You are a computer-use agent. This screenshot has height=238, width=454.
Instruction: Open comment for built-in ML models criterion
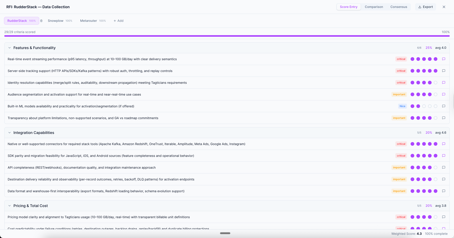[x=443, y=106]
